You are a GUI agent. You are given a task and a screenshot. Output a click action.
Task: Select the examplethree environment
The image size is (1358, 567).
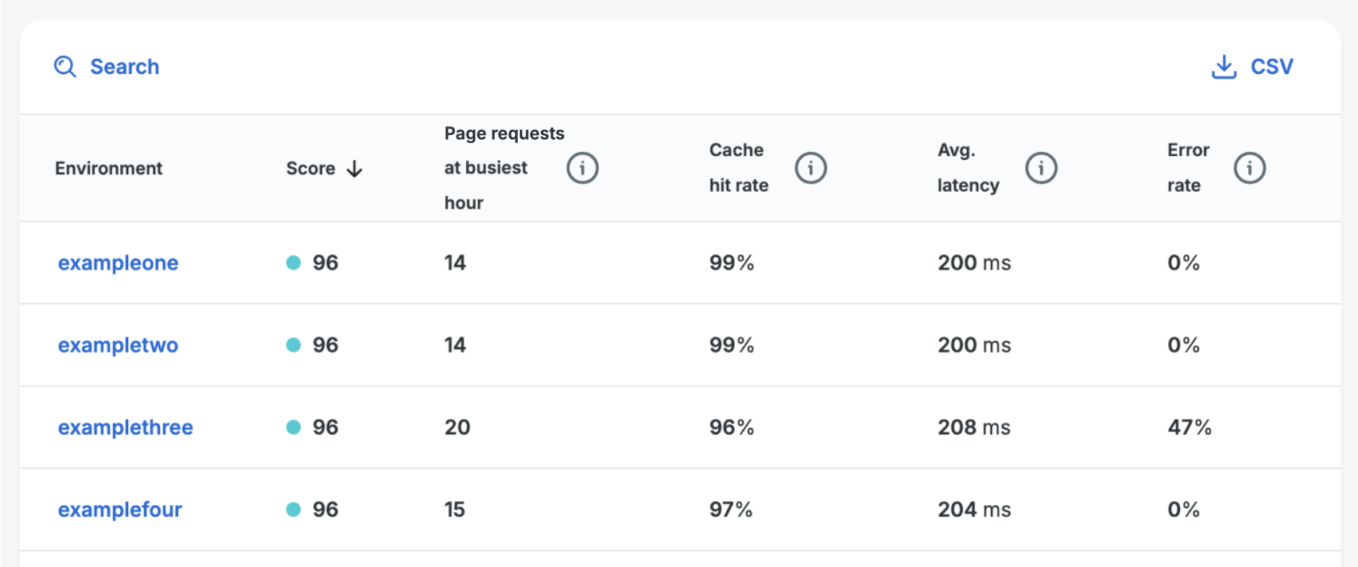pyautogui.click(x=125, y=427)
